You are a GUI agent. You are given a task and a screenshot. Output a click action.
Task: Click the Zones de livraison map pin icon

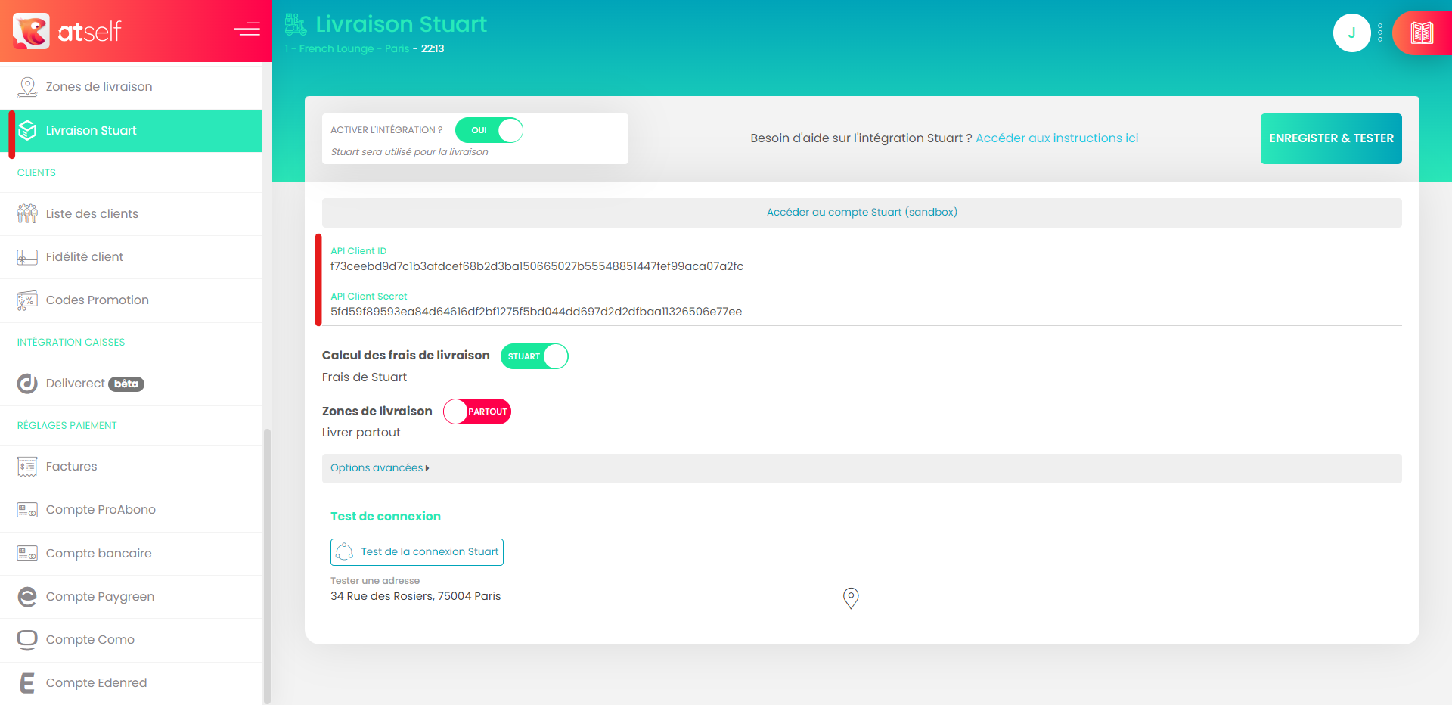click(27, 87)
